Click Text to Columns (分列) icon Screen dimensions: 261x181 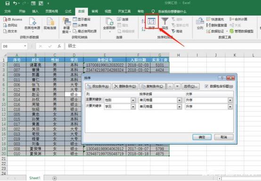(200, 22)
